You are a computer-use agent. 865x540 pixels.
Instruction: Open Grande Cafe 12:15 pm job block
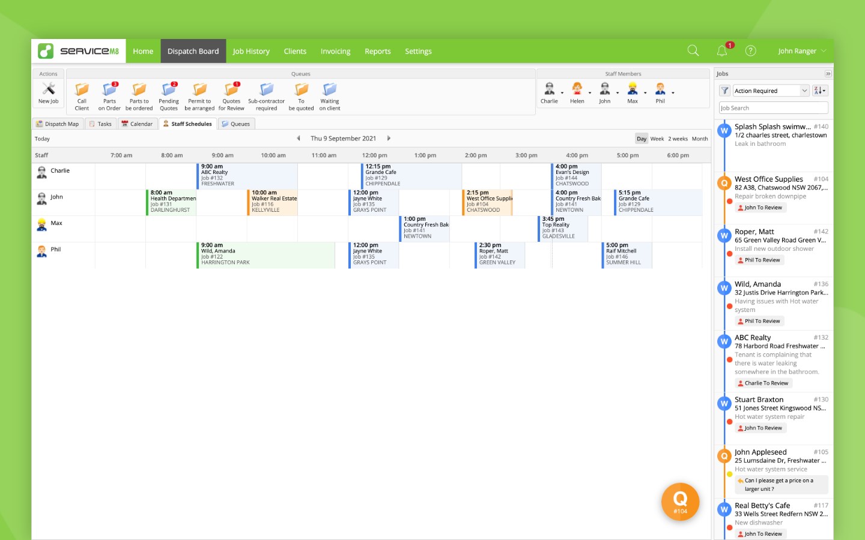tap(411, 175)
